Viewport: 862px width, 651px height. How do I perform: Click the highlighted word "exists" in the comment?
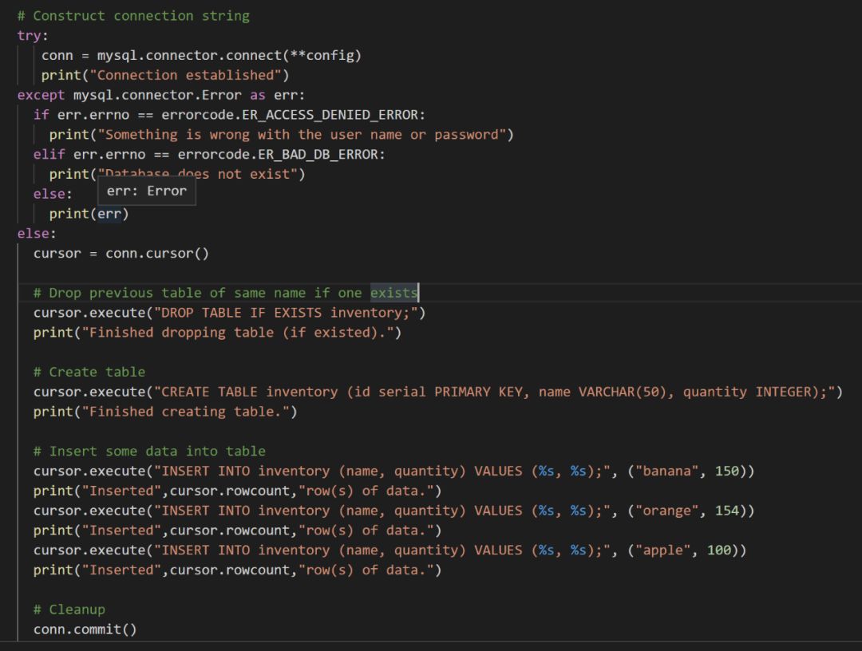click(393, 293)
